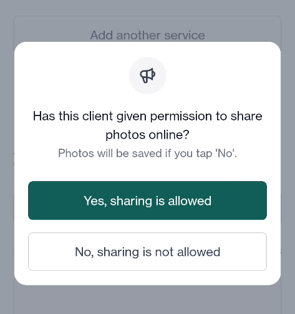Click the white space between the two buttons
The height and width of the screenshot is (314, 295).
[x=147, y=226]
